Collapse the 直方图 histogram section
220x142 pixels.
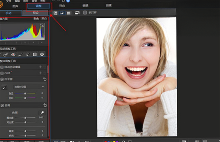pyautogui.click(x=4, y=19)
